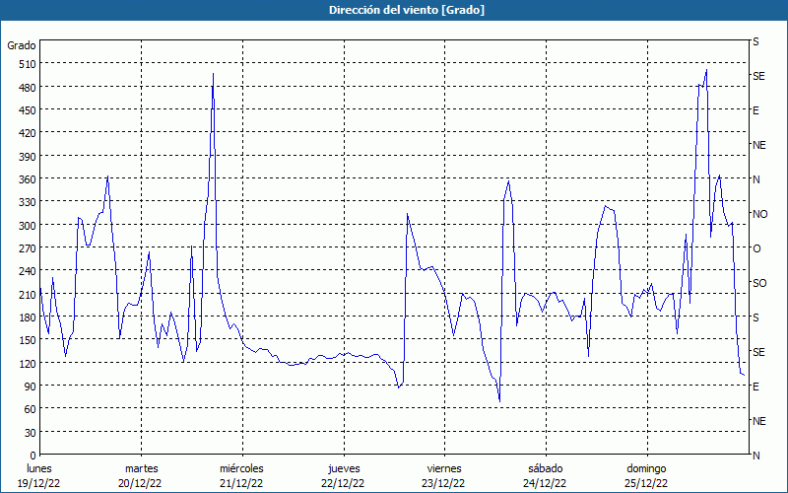The image size is (788, 493).
Task: Click the "sábado" day label
Action: coord(546,469)
